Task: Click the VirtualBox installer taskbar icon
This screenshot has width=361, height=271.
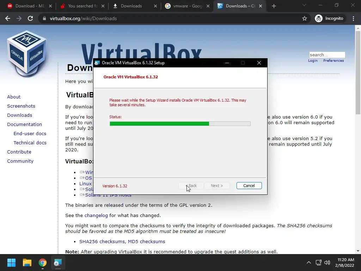Action: pyautogui.click(x=58, y=263)
